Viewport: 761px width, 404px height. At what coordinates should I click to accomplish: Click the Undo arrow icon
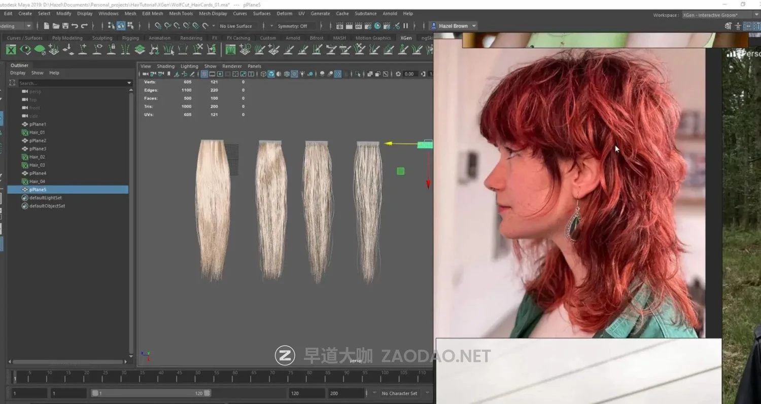(75, 26)
